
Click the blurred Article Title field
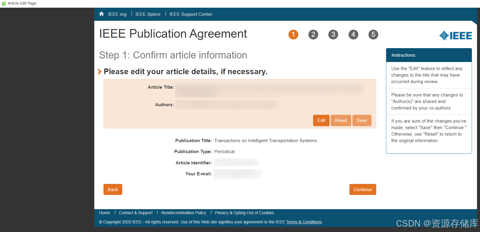pos(269,90)
